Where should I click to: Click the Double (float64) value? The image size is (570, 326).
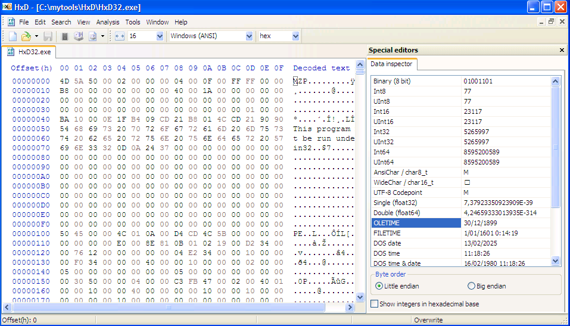click(500, 213)
